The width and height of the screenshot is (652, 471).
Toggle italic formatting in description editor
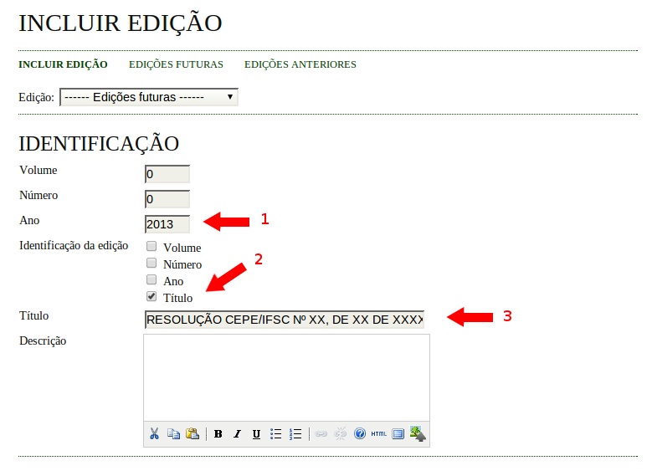click(x=237, y=433)
